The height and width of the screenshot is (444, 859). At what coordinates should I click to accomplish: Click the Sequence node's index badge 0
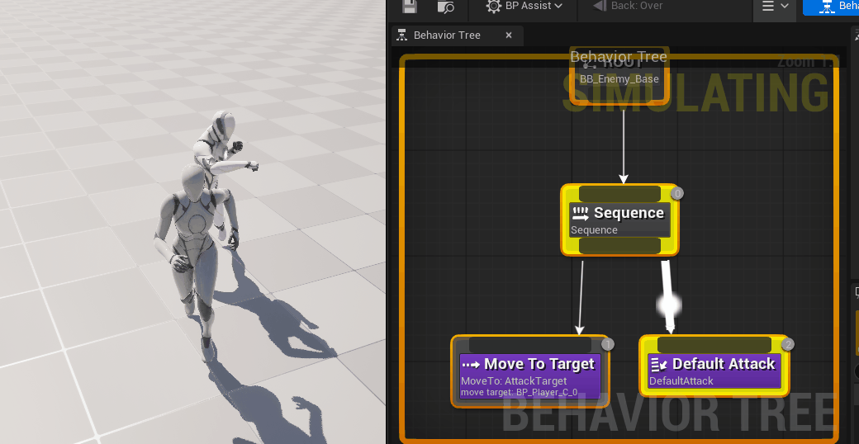(x=677, y=194)
